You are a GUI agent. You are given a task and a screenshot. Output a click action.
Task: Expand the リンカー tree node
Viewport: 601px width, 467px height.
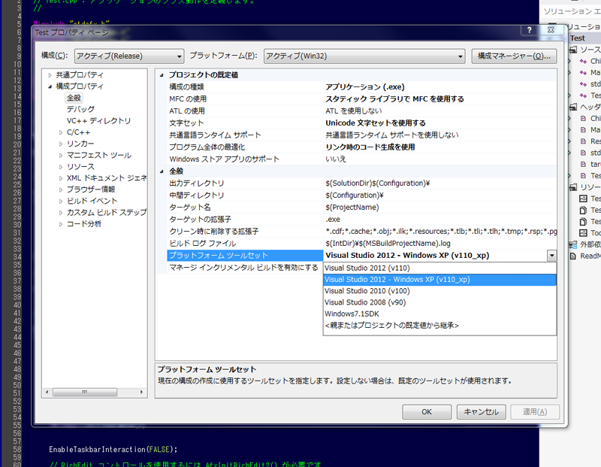pyautogui.click(x=61, y=144)
